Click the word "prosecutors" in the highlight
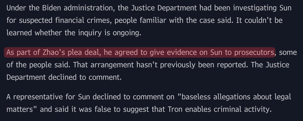 click(x=254, y=52)
